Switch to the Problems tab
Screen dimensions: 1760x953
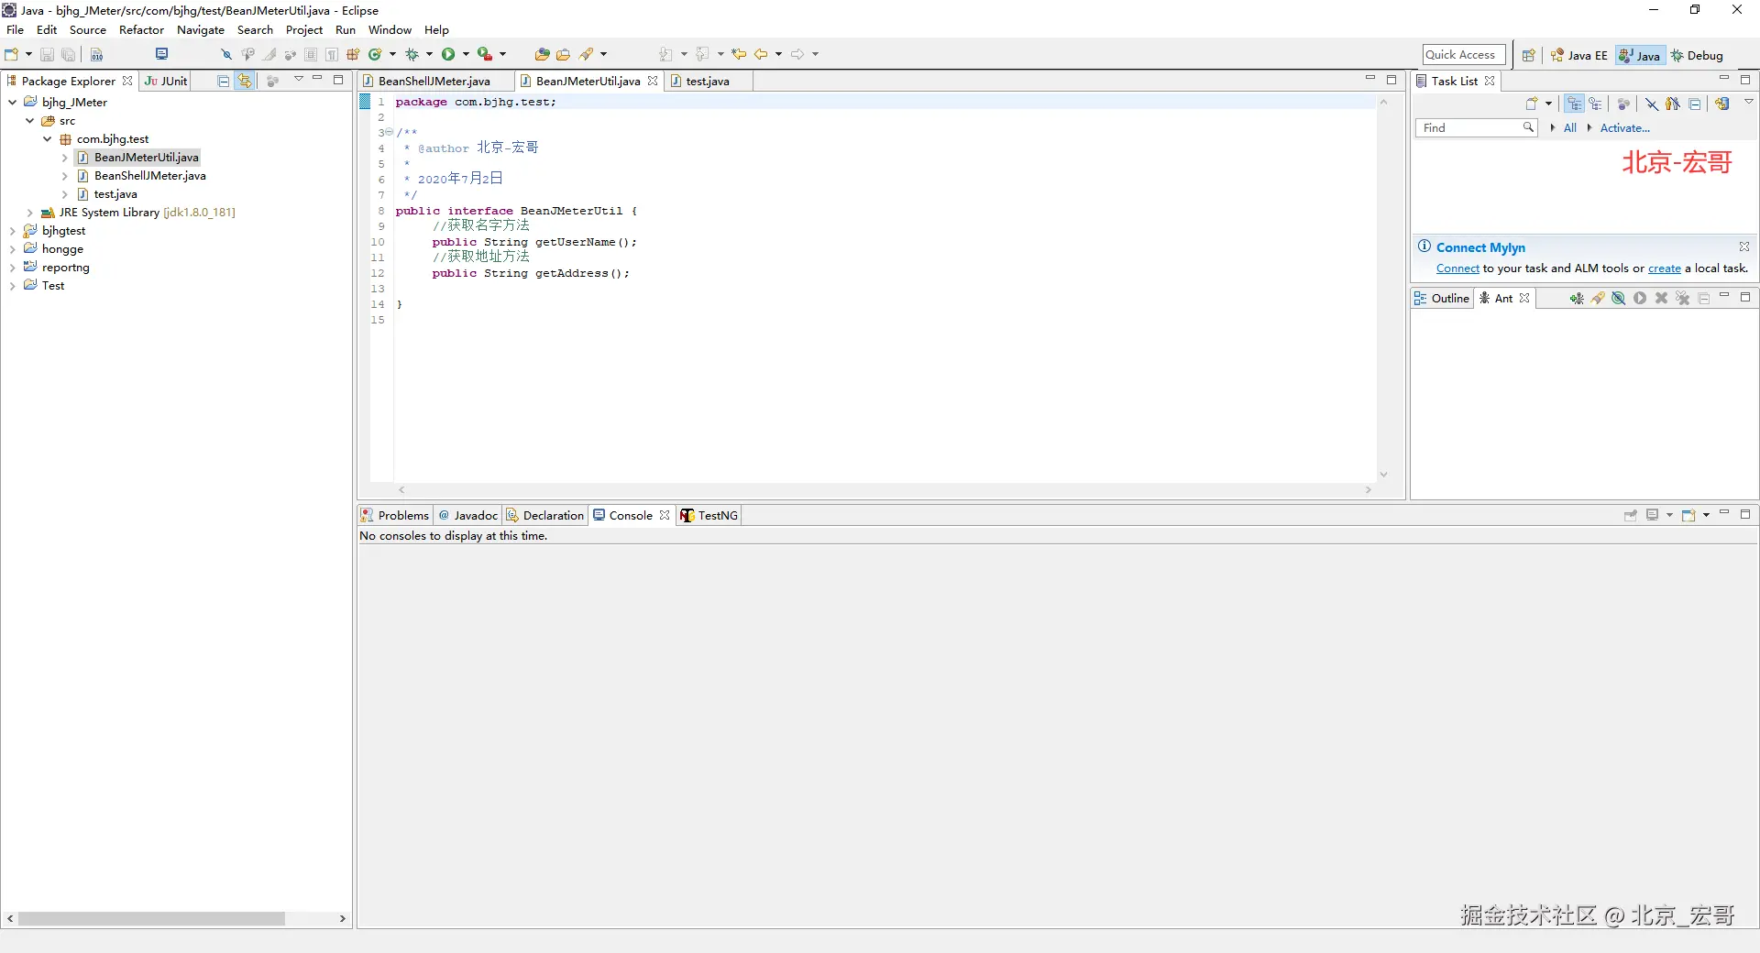pos(395,515)
